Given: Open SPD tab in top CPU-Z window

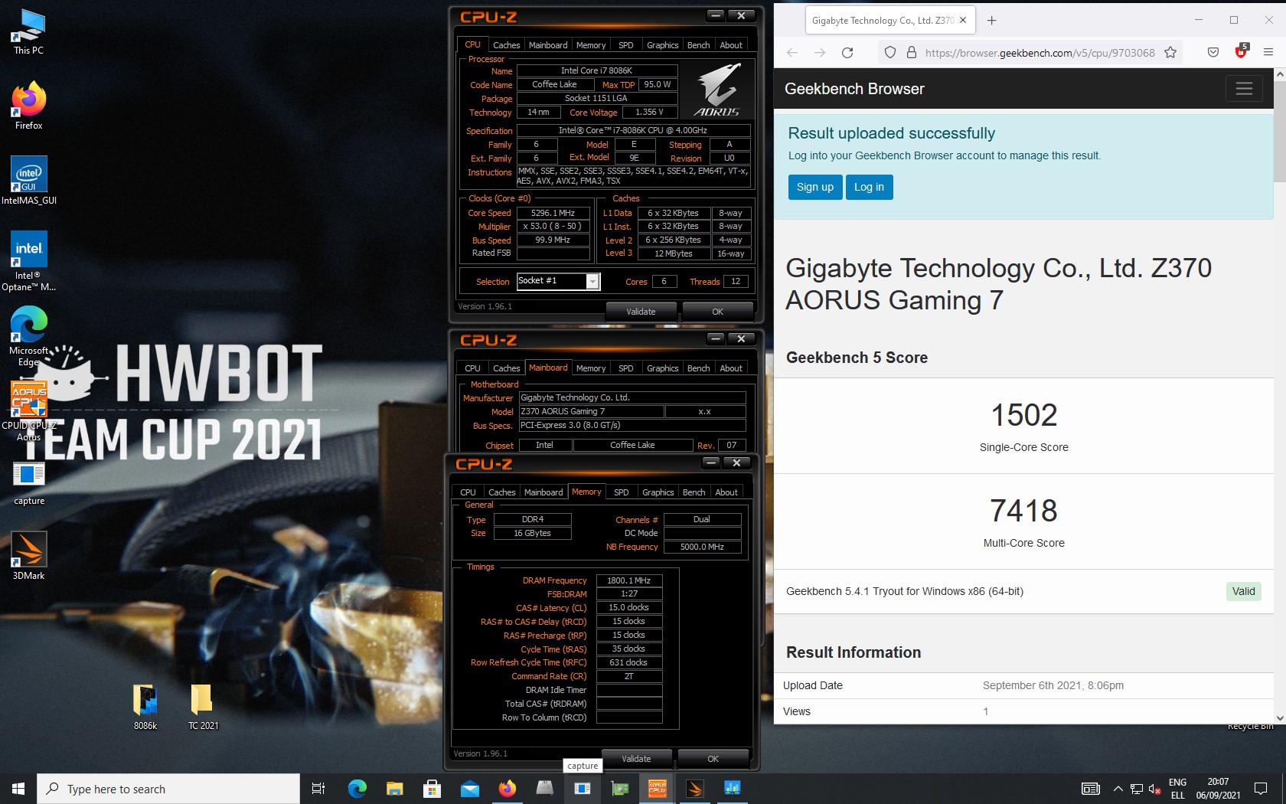Looking at the screenshot, I should click(x=625, y=45).
